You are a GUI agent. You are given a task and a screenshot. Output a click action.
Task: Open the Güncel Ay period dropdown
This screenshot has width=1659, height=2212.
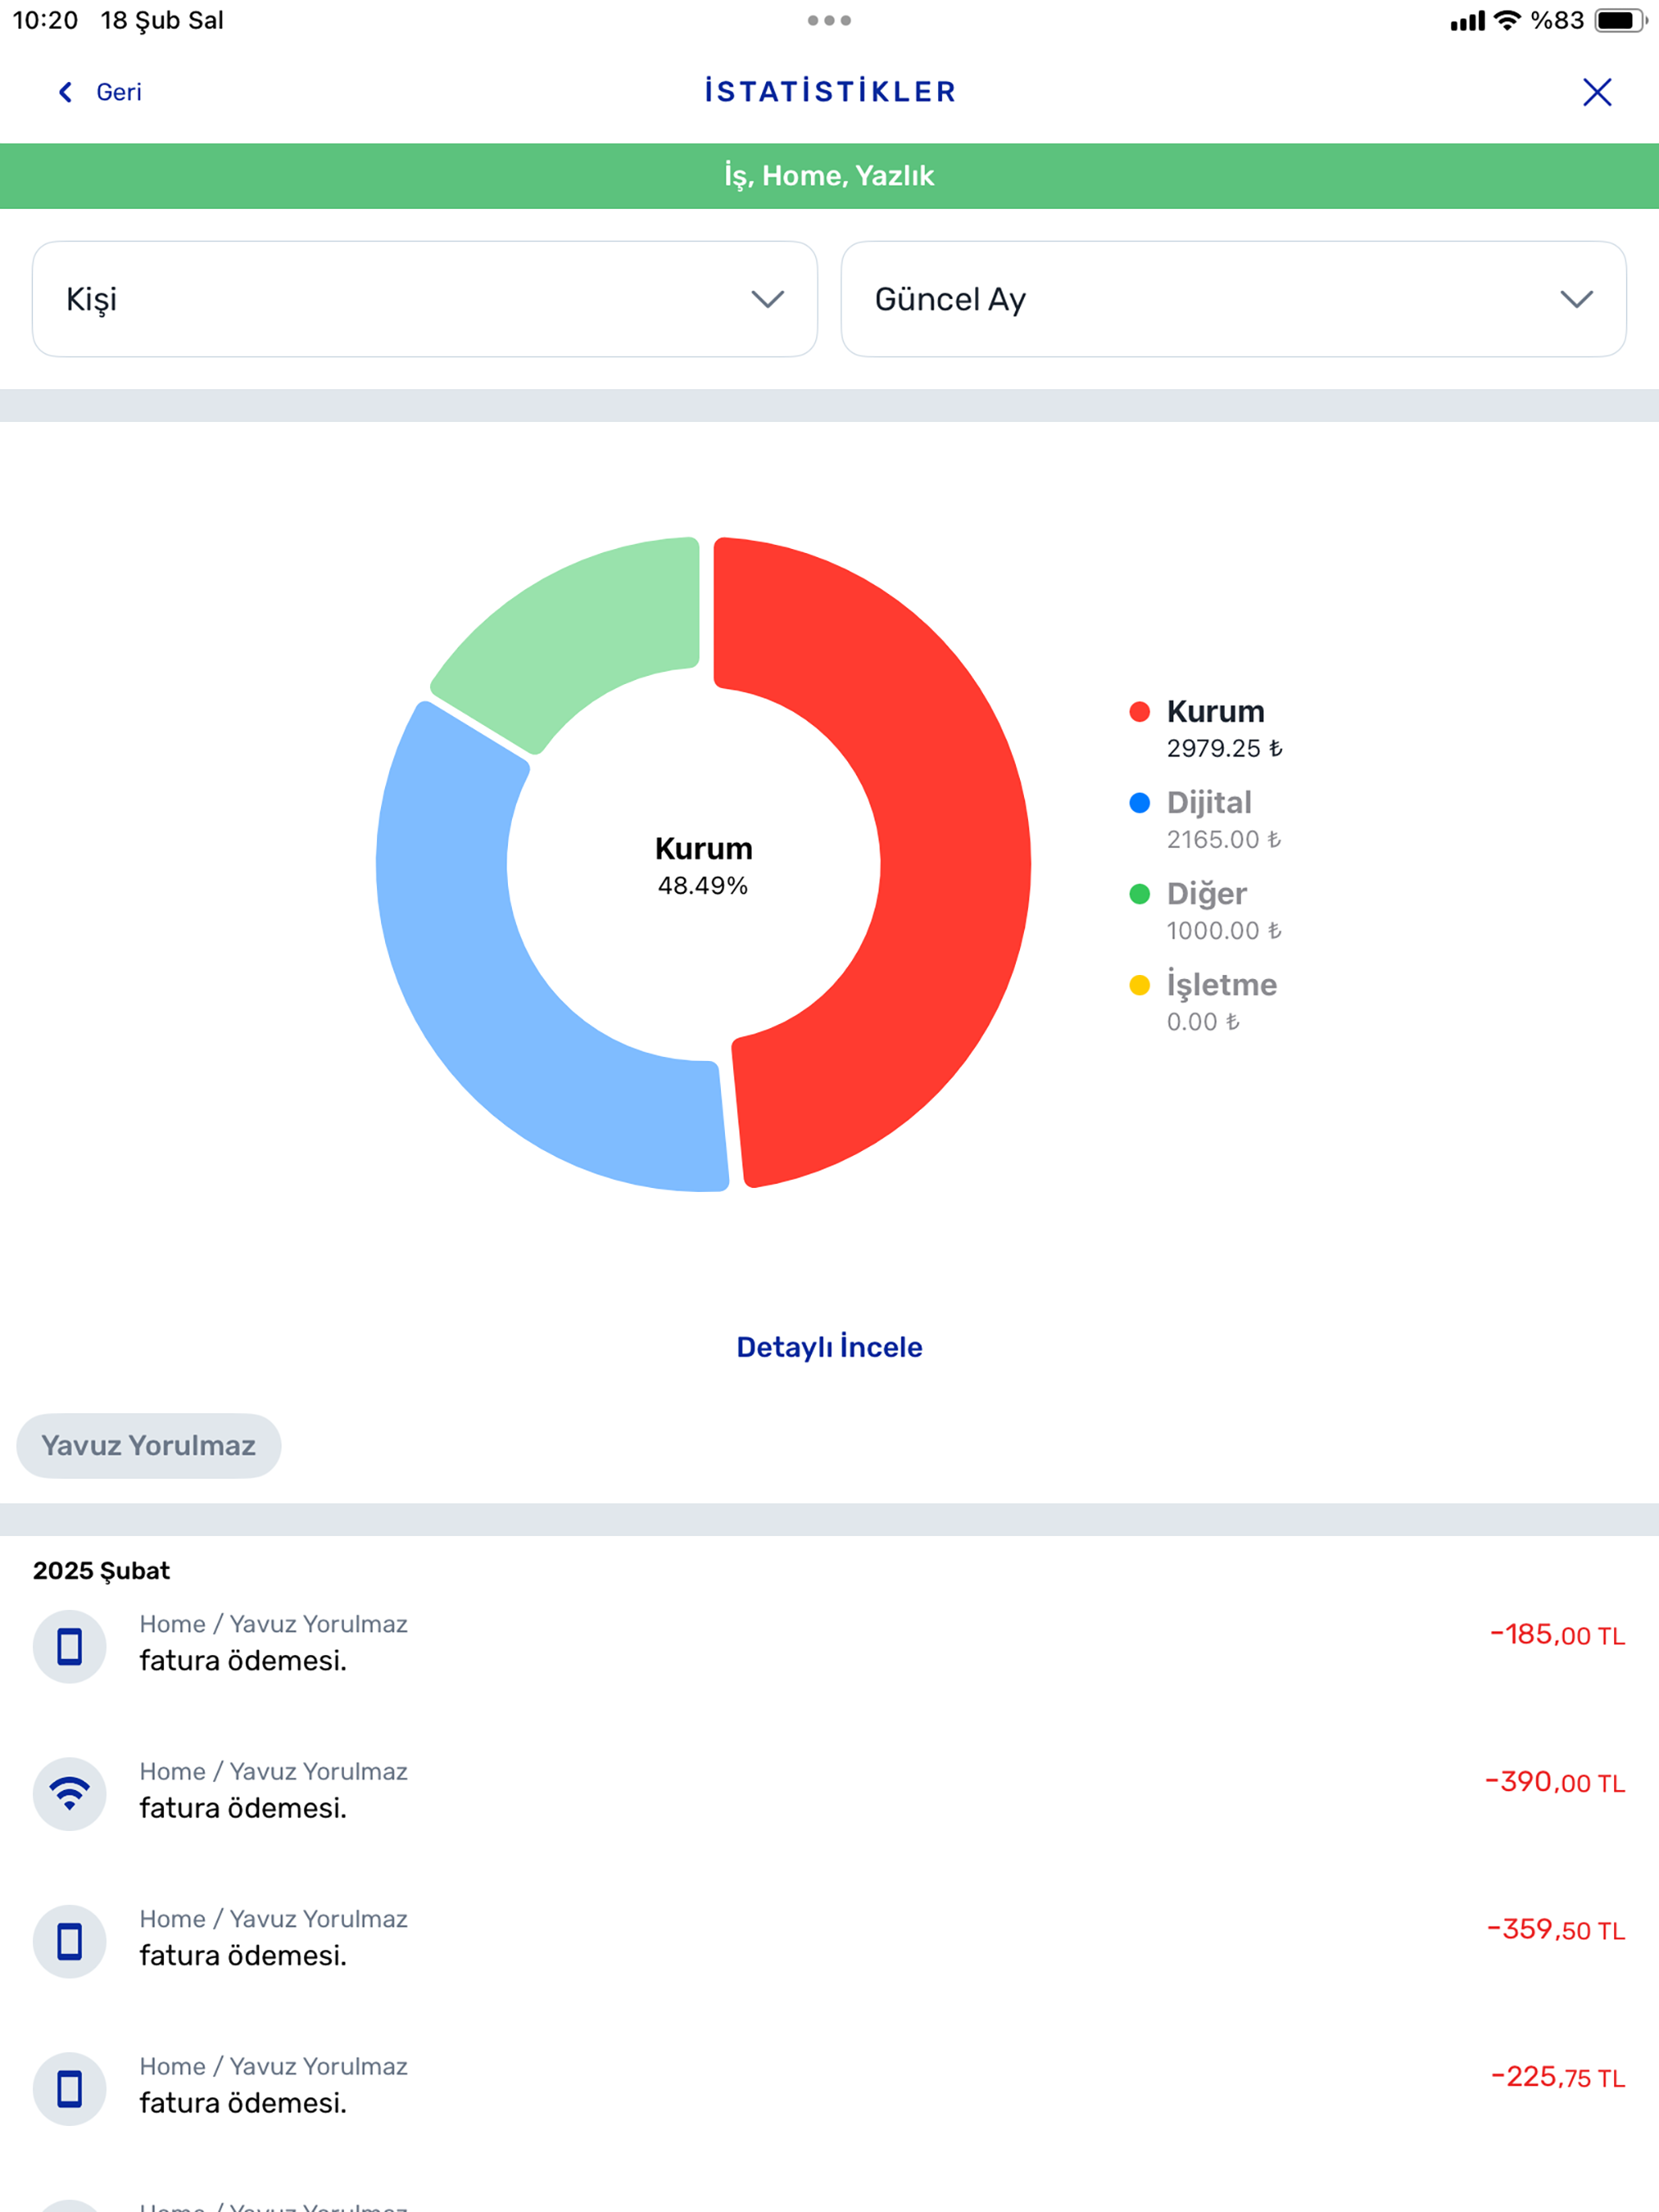1233,299
